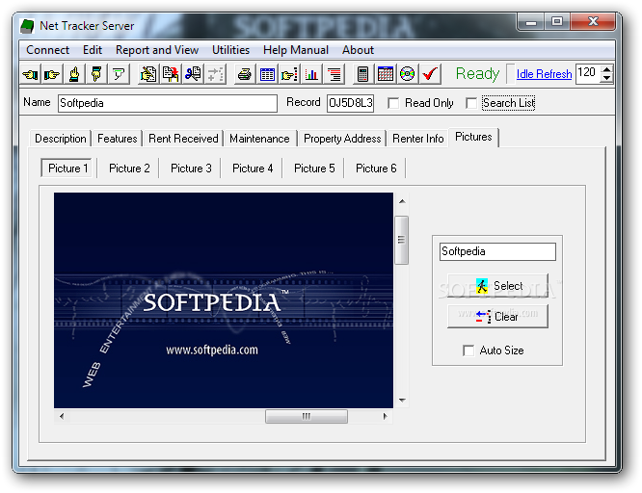Click the picture scroll up arrow

(x=402, y=201)
